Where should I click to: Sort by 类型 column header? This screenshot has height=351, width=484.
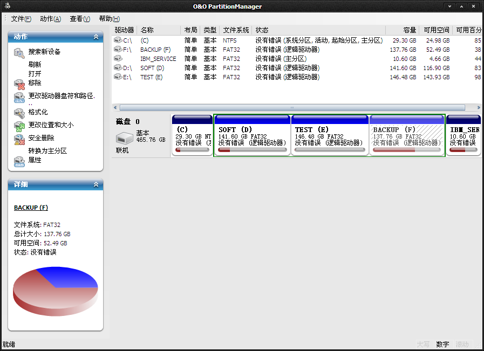(x=210, y=30)
